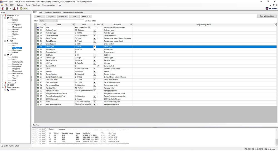Select Duty cycle data in tree
This screenshot has width=278, height=151.
point(18,73)
